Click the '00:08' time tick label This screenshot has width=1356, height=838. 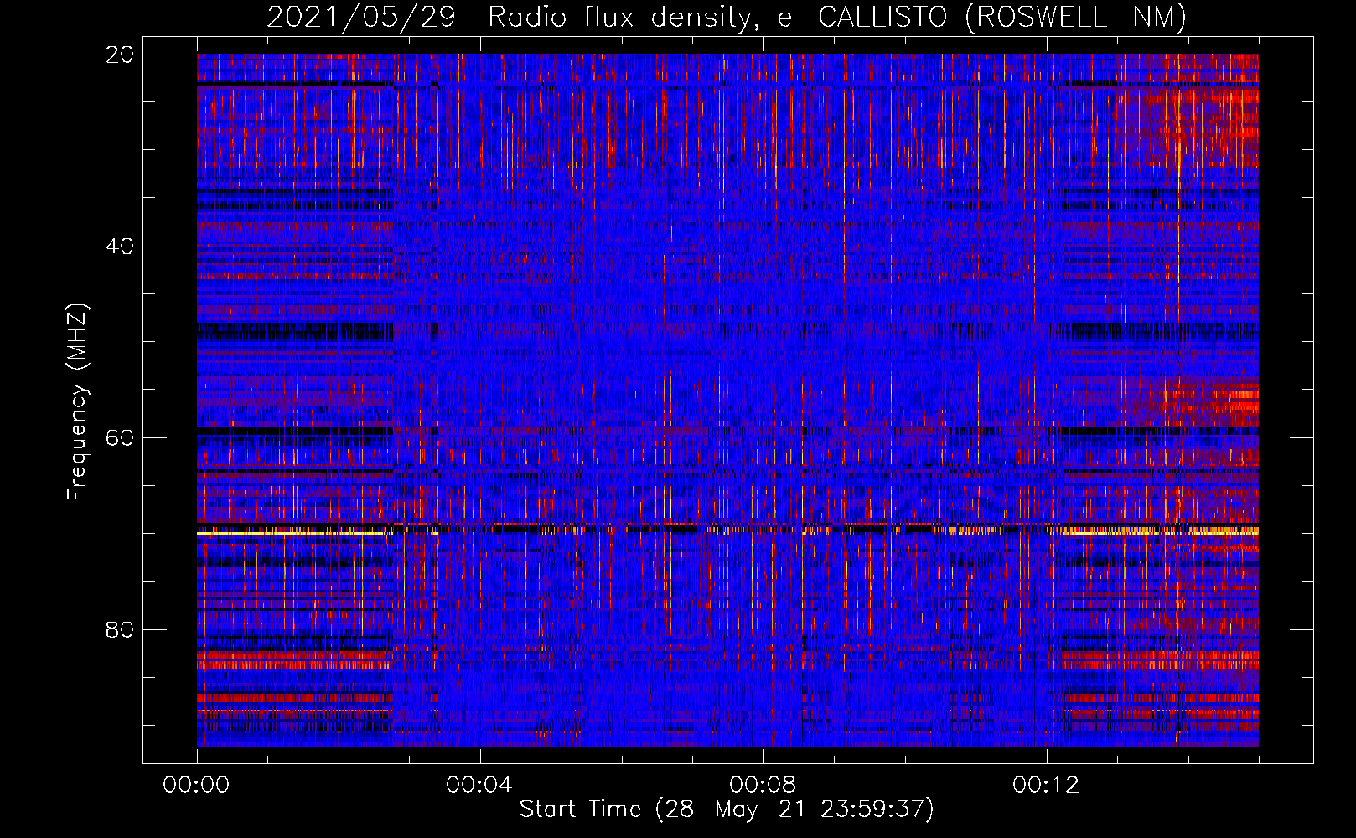pos(763,785)
